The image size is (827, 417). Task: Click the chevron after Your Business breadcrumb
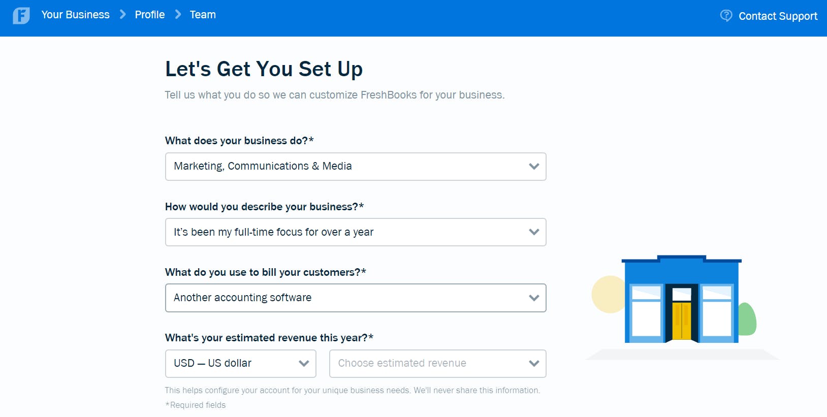pos(122,15)
